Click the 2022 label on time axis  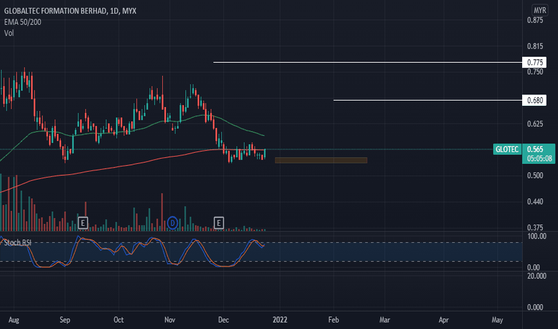tap(280, 320)
